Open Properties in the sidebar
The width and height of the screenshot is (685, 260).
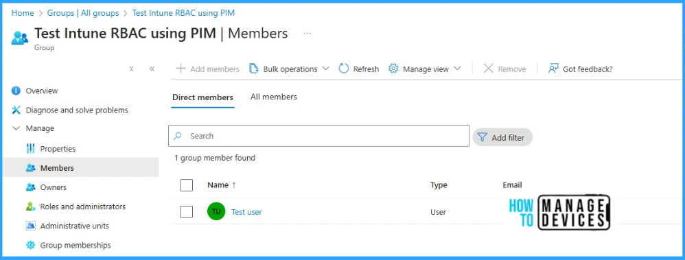[58, 149]
